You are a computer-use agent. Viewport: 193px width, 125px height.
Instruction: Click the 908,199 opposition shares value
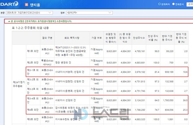(169, 72)
